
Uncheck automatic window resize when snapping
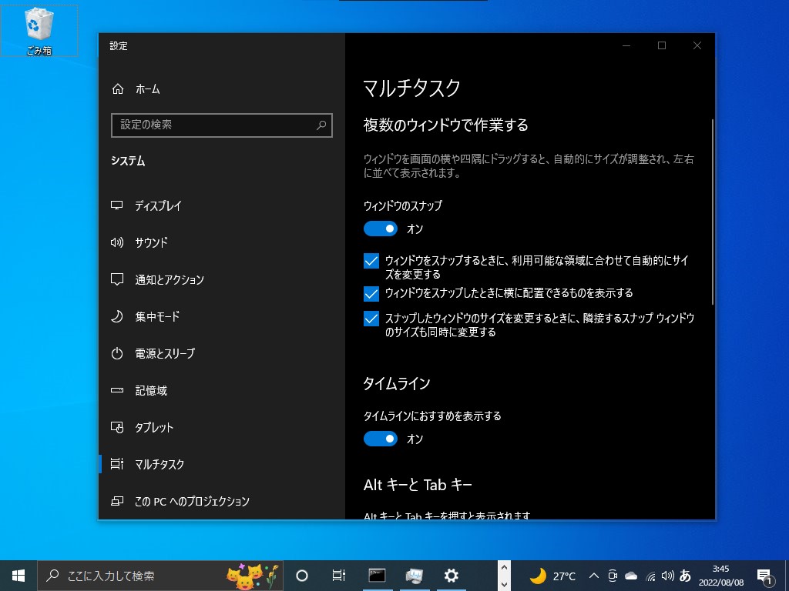[371, 261]
